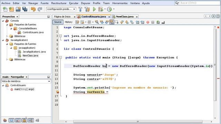Open the Navegar menu
The image size is (221, 124).
(x=33, y=3)
